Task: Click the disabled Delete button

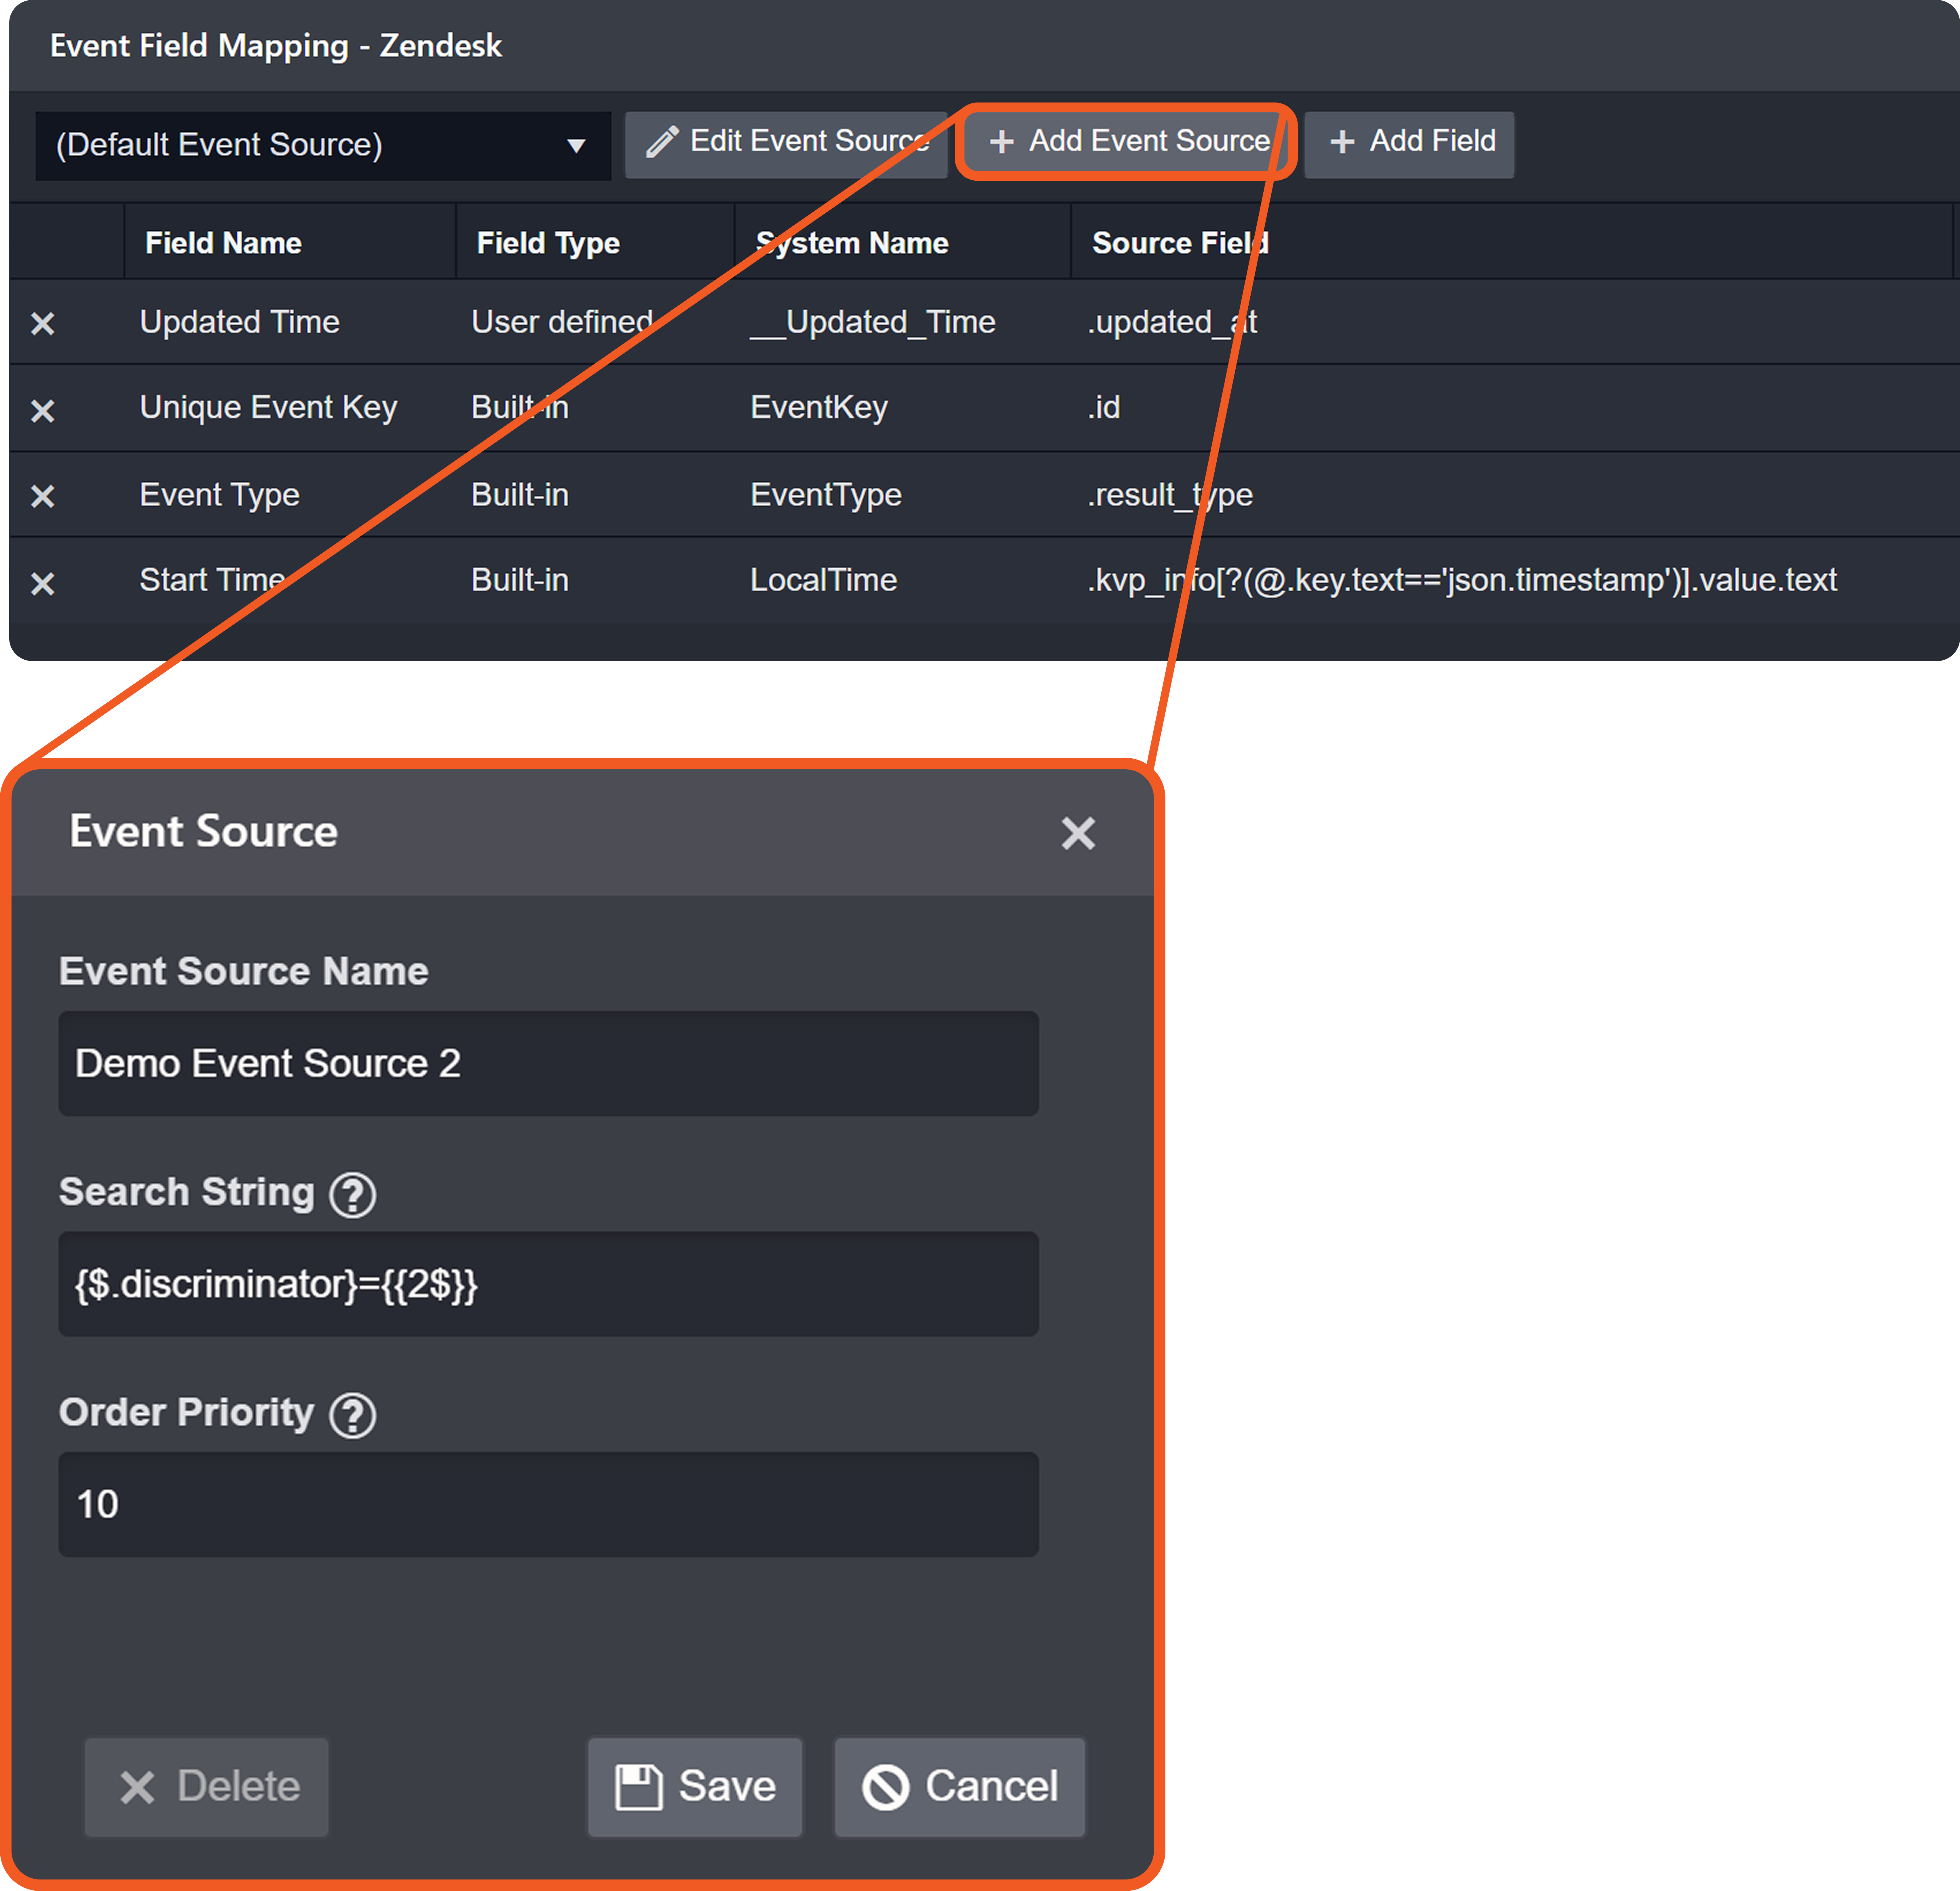Action: tap(207, 1786)
